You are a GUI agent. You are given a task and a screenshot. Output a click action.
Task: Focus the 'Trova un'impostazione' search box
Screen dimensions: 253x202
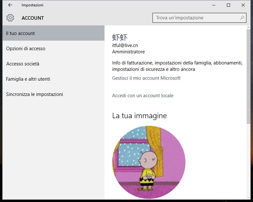[196, 18]
